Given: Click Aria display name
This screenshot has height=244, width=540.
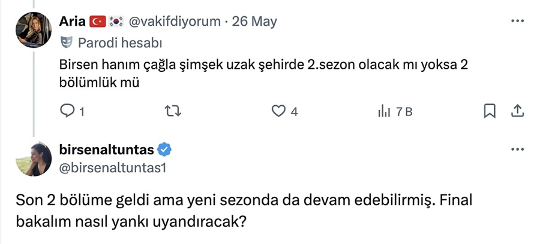Looking at the screenshot, I should point(72,22).
